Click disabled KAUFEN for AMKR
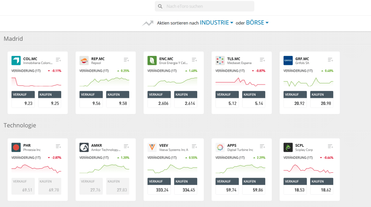The height and width of the screenshot is (207, 371). tap(117, 186)
